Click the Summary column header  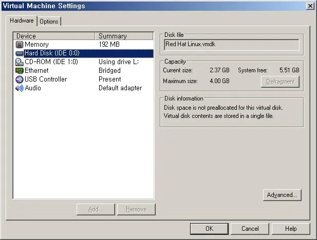pos(124,36)
